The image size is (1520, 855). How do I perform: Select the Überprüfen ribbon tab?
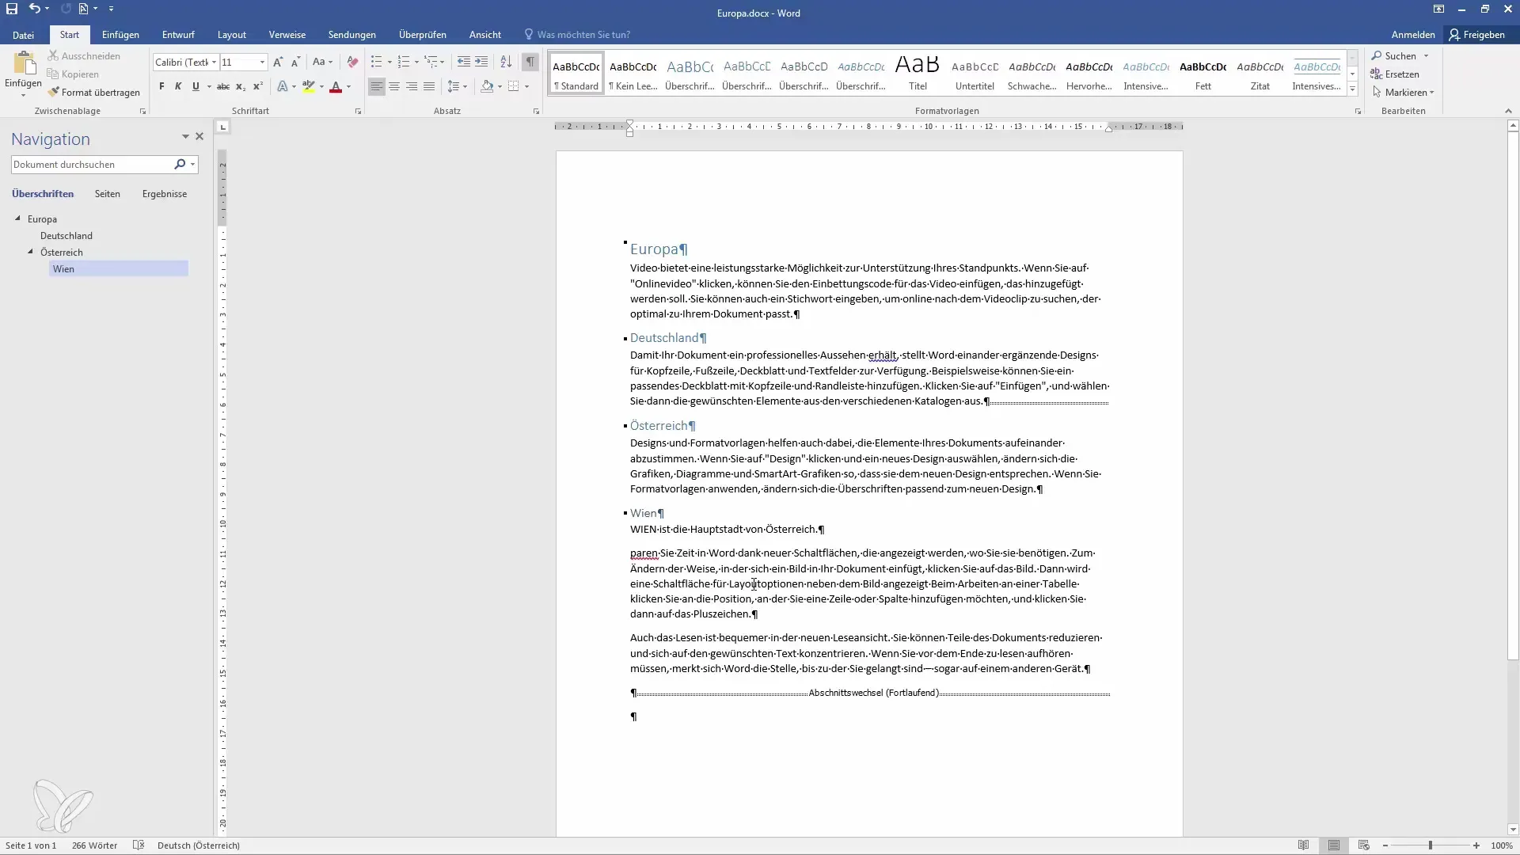click(x=422, y=35)
